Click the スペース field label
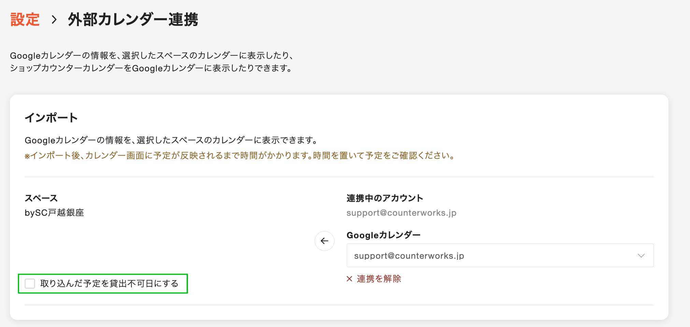 click(41, 198)
